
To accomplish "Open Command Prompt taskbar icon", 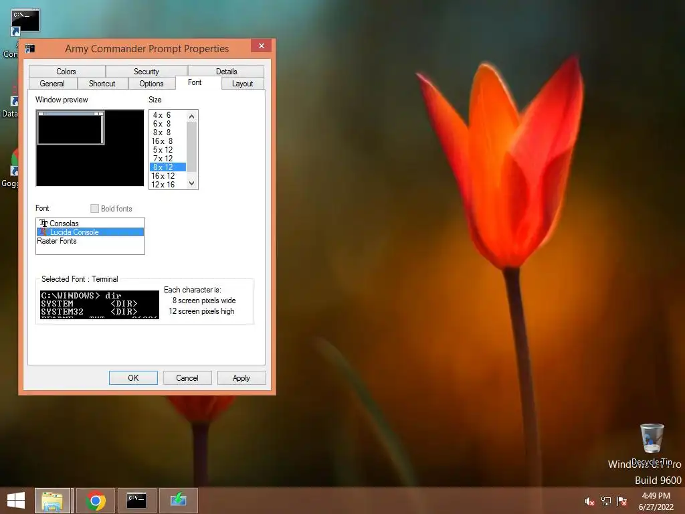I will pos(136,501).
